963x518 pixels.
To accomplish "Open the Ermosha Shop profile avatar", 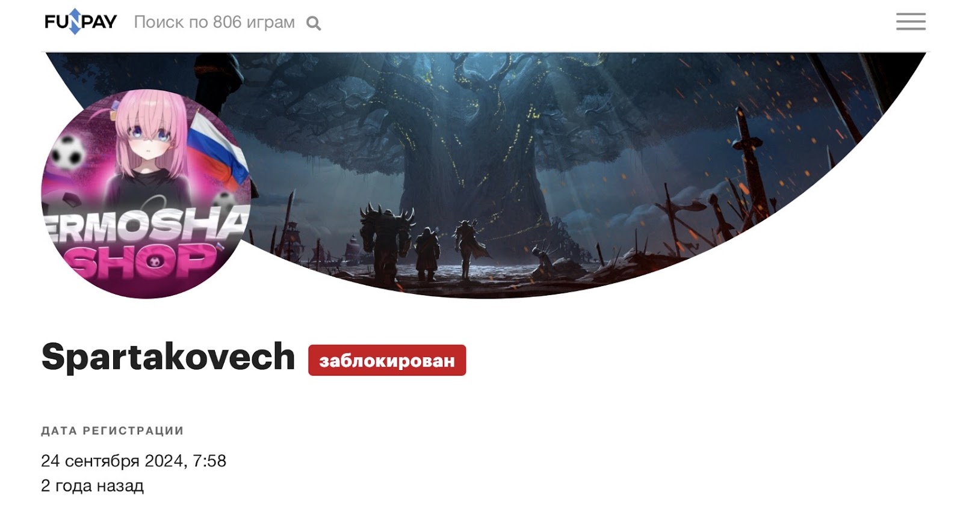I will [146, 193].
